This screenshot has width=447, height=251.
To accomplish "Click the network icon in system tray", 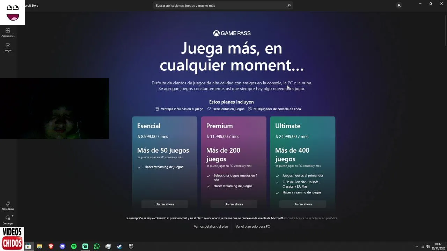I will (x=423, y=246).
